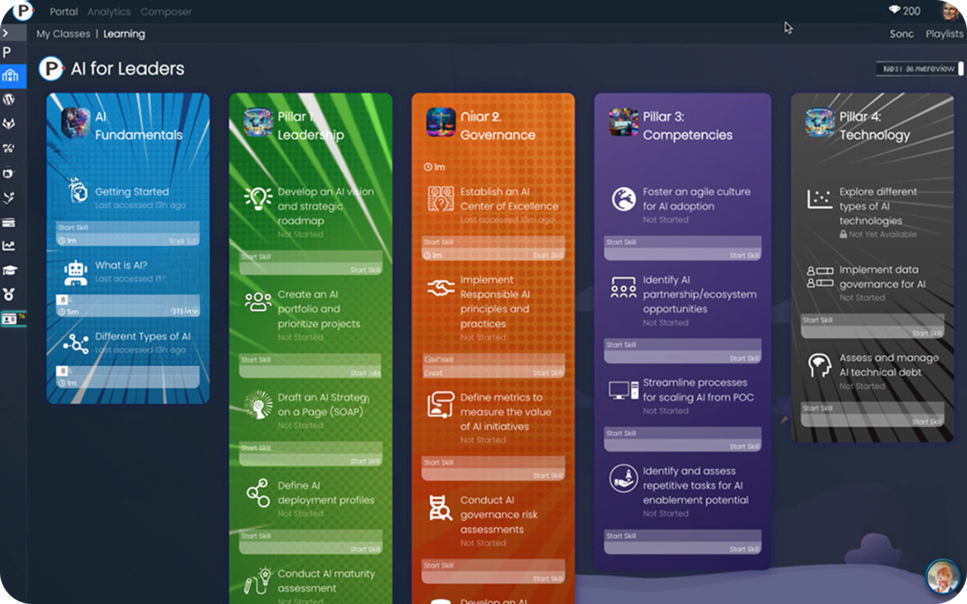Open the Playlists link

(944, 34)
